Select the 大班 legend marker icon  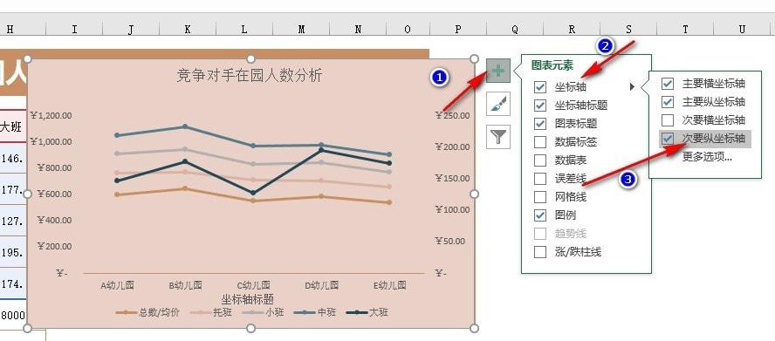click(357, 312)
